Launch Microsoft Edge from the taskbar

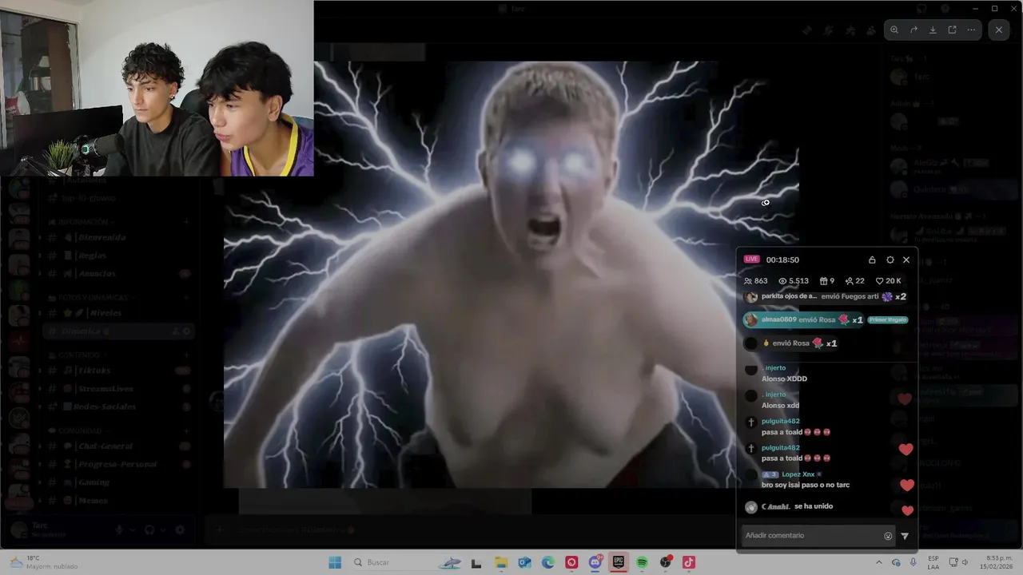(548, 562)
